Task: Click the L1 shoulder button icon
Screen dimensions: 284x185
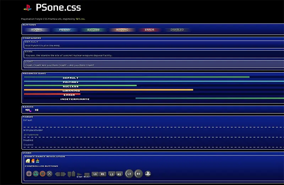Action: 95,174
